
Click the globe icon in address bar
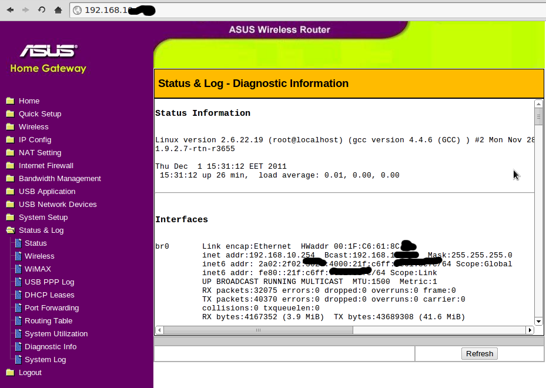point(78,10)
